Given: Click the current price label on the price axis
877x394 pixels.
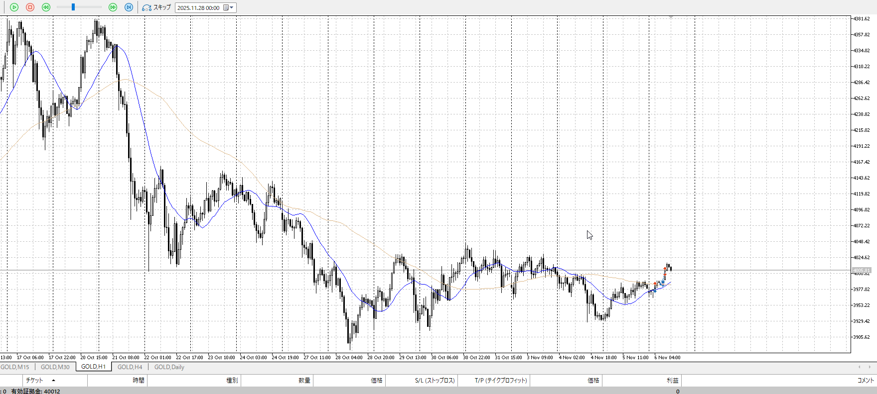Looking at the screenshot, I should pos(862,271).
